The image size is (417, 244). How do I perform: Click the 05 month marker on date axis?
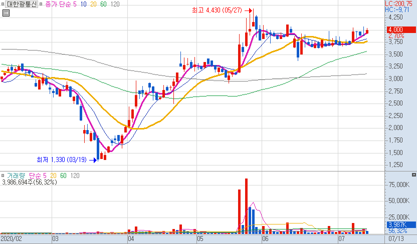[x=200, y=238]
